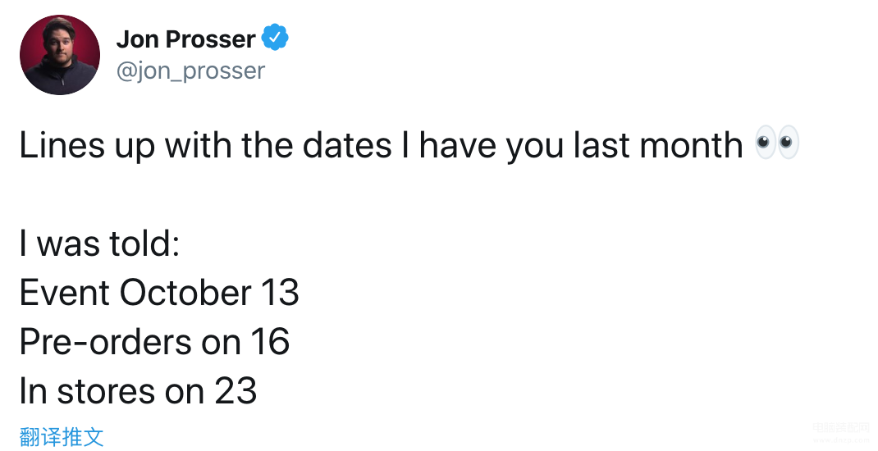878x451 pixels.
Task: Click the word 'October' in the tweet
Action: (x=185, y=293)
